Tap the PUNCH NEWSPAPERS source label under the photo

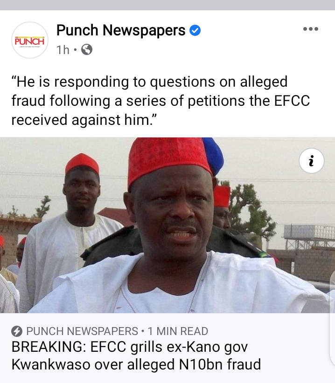82,331
